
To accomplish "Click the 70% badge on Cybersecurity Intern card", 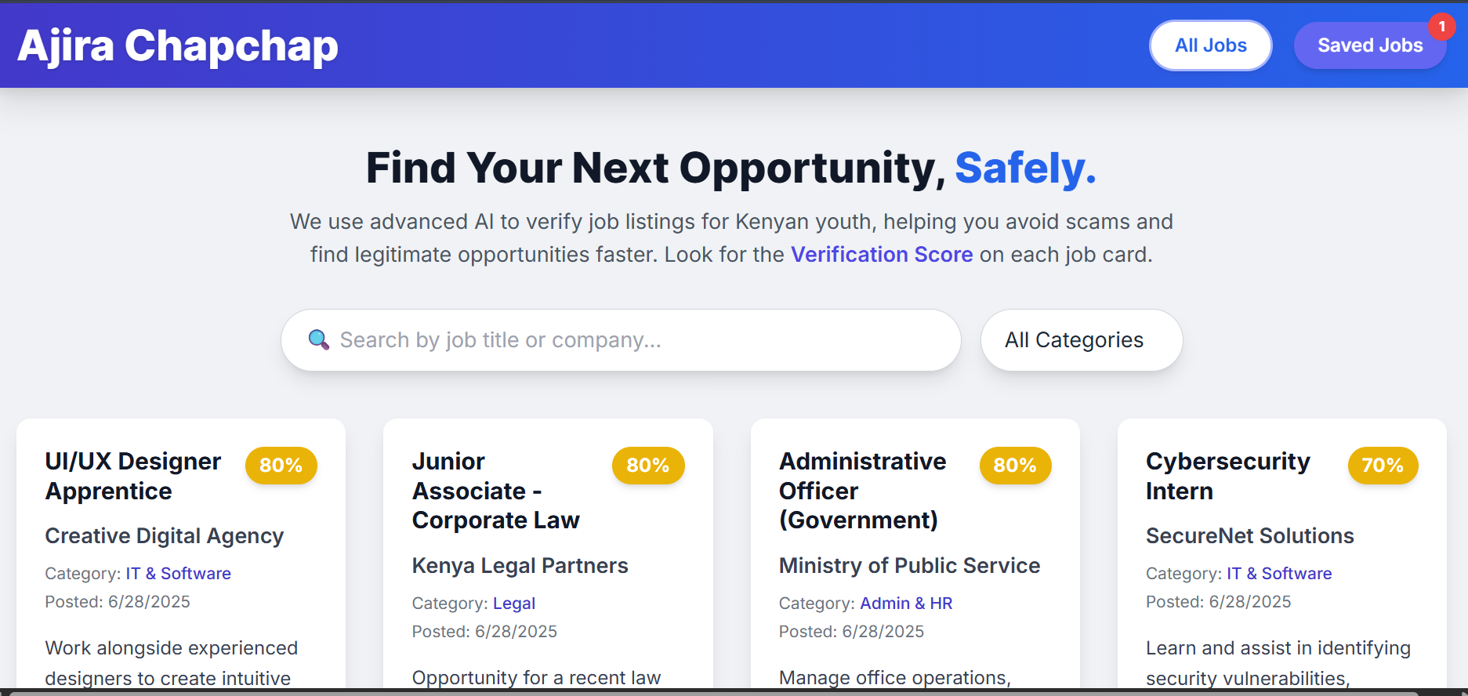I will (x=1382, y=466).
